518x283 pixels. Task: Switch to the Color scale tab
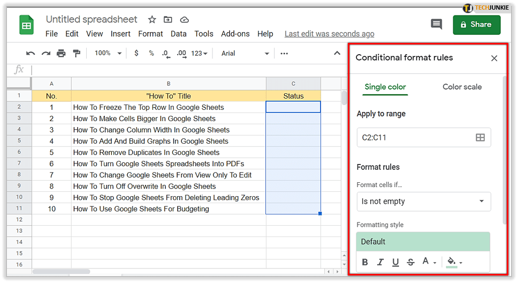tap(462, 87)
